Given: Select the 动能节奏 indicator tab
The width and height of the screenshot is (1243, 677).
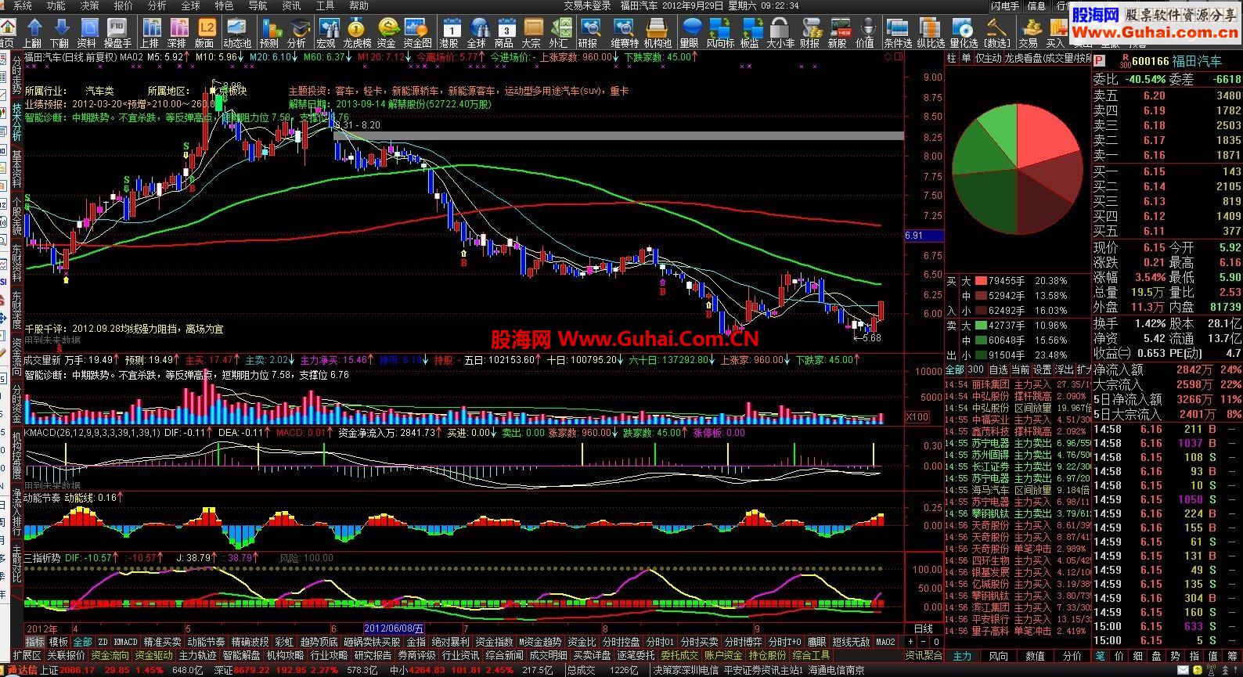Looking at the screenshot, I should [206, 642].
